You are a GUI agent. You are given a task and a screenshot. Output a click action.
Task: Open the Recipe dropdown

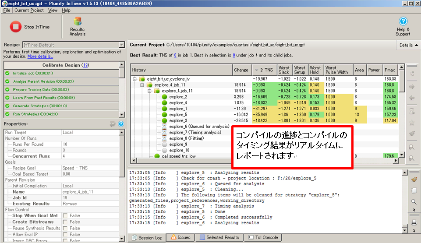[121, 45]
